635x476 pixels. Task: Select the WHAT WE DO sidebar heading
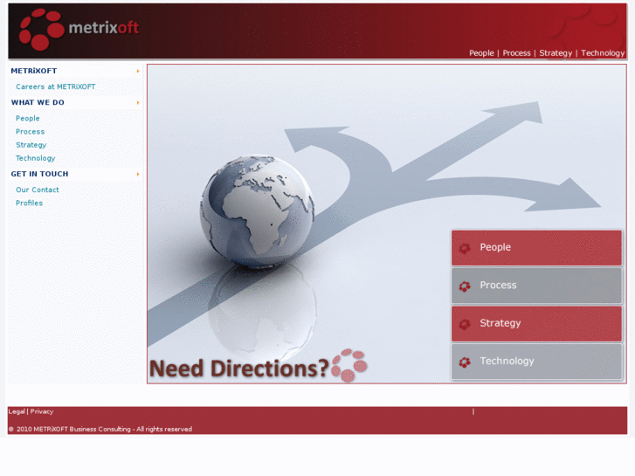click(x=38, y=102)
